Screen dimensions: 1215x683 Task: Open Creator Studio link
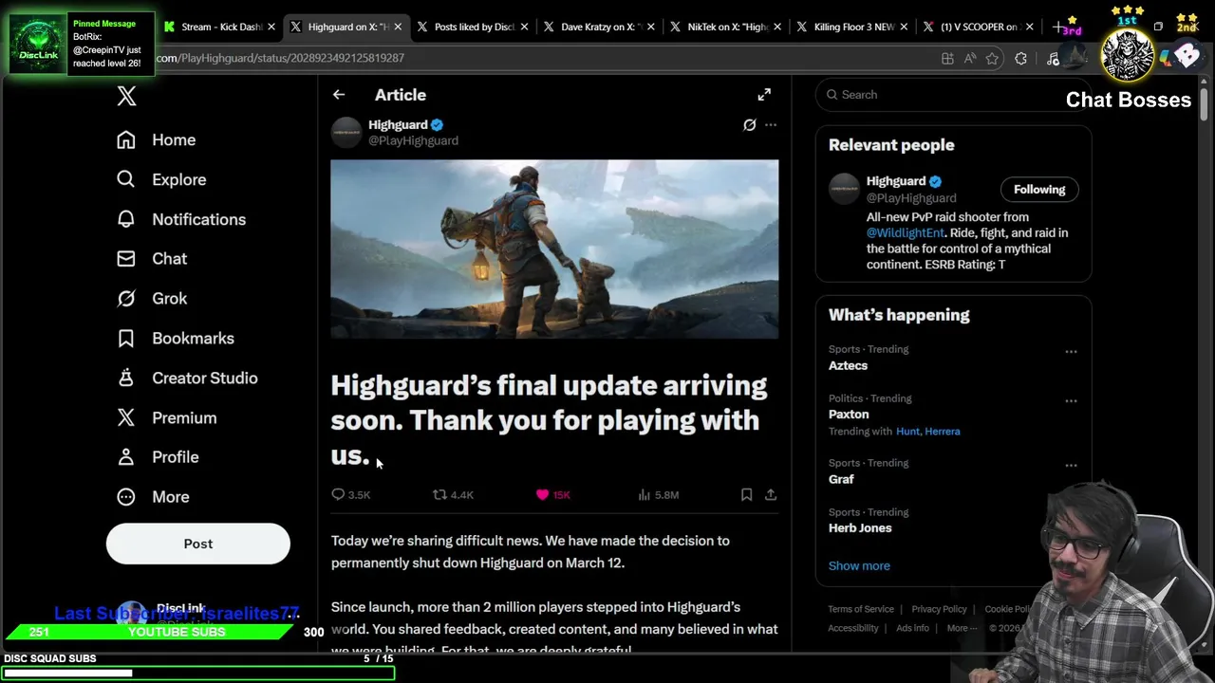205,378
